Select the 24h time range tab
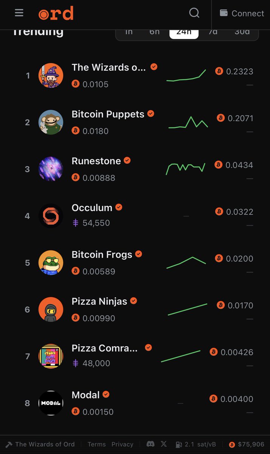This screenshot has height=454, width=270. pos(184,32)
